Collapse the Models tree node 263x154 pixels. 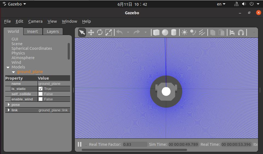click(x=8, y=67)
